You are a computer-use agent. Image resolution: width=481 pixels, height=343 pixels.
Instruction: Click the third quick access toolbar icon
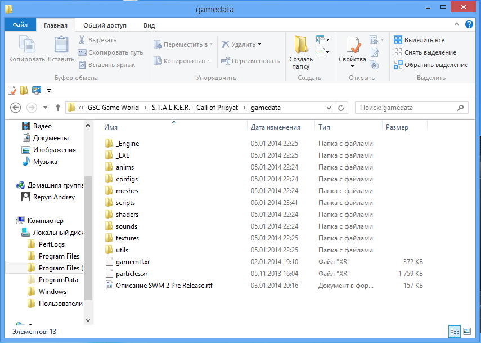(37, 90)
